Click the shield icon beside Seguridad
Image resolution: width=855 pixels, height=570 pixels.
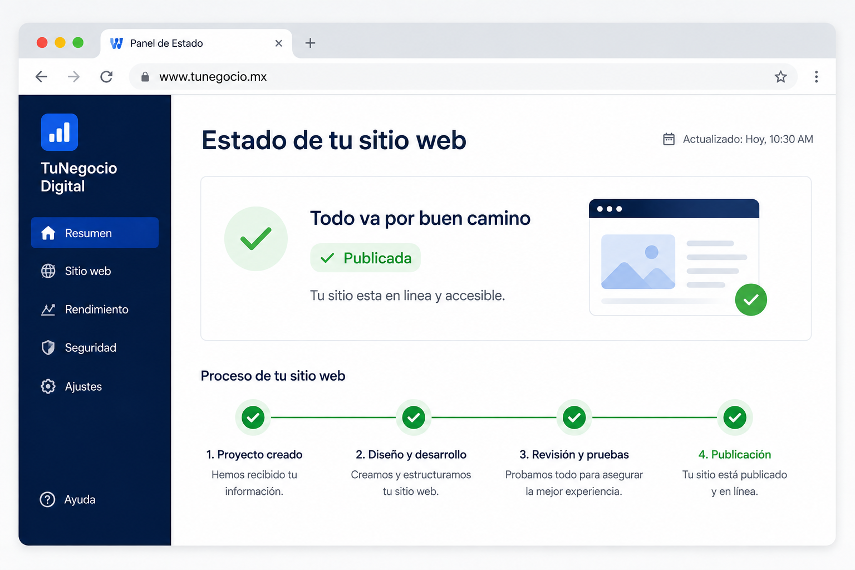coord(48,348)
